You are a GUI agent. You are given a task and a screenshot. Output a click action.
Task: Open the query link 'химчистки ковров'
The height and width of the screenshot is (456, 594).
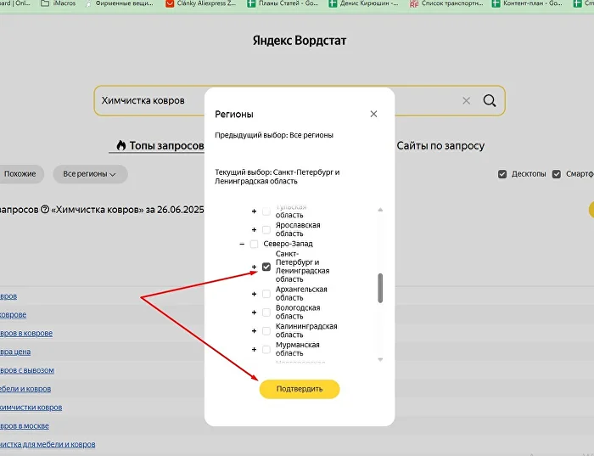click(31, 408)
